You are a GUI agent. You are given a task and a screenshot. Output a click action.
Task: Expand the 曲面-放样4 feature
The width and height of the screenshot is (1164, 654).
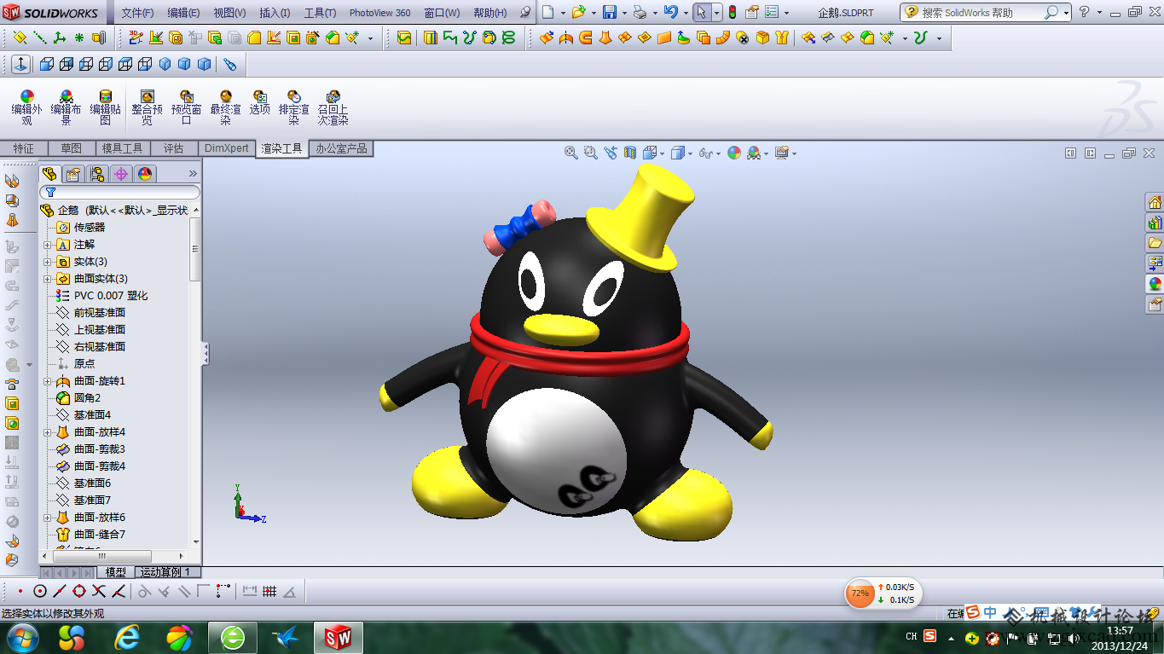click(x=48, y=432)
